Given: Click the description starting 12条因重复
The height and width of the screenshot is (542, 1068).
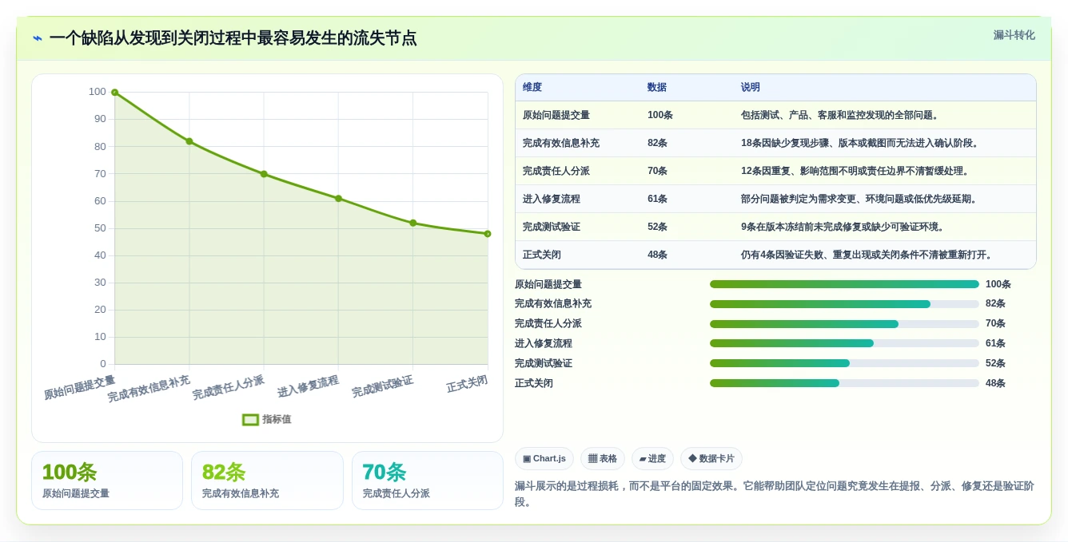Looking at the screenshot, I should pyautogui.click(x=855, y=171).
